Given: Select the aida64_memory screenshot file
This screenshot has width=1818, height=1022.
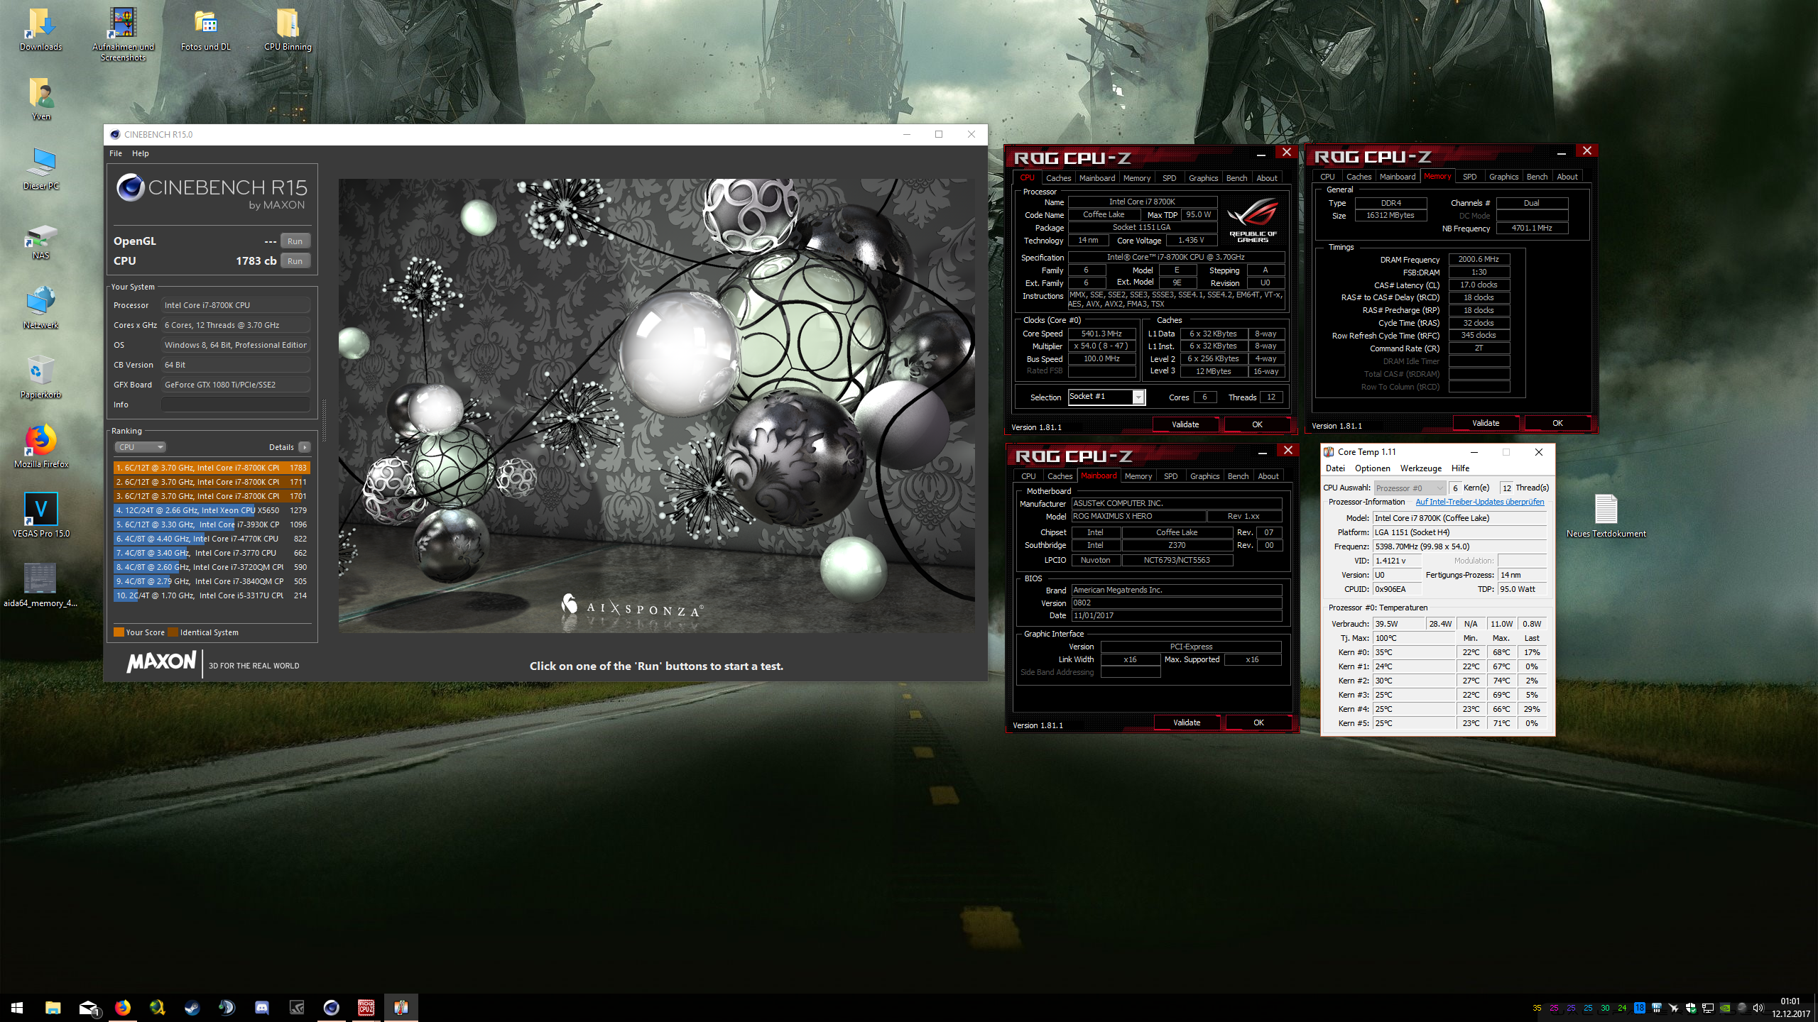Looking at the screenshot, I should tap(40, 586).
